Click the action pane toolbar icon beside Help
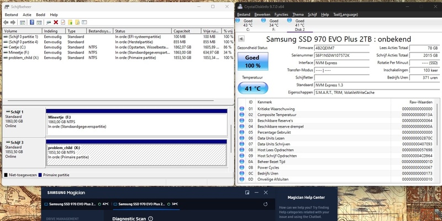Screen dimensions: 442x221 (39, 23)
